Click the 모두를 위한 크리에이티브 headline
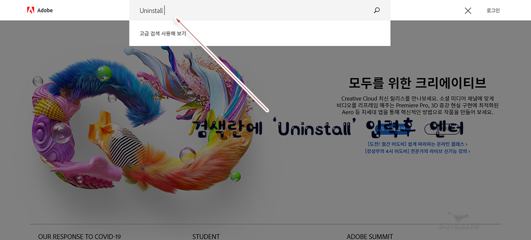Viewport: 531px width, 240px height. coord(417,83)
